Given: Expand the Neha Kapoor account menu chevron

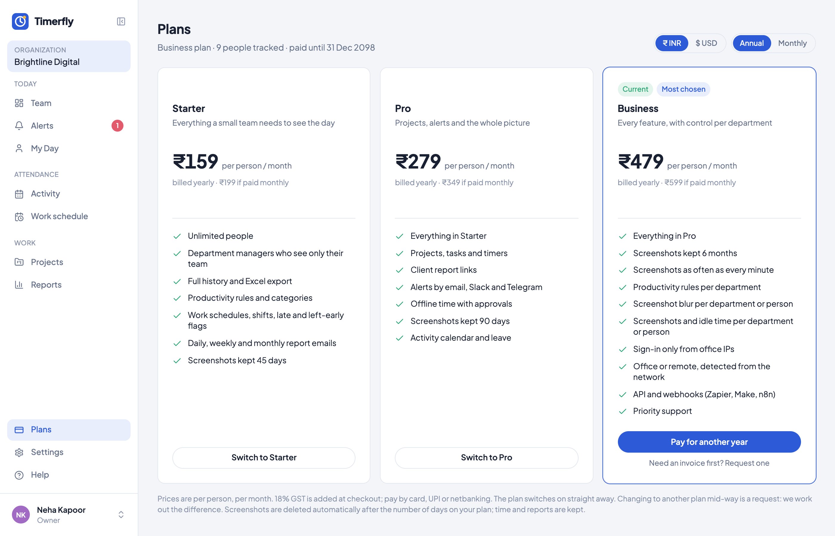Looking at the screenshot, I should [121, 515].
